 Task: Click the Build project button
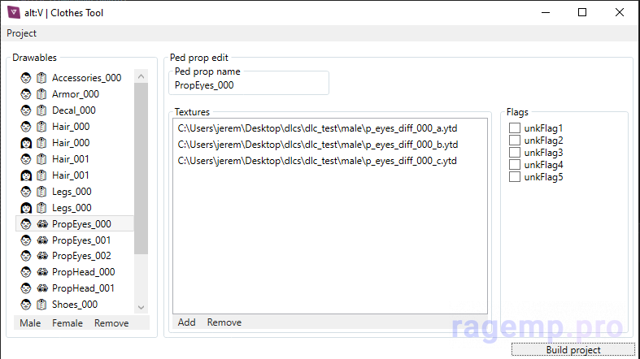[x=573, y=350]
